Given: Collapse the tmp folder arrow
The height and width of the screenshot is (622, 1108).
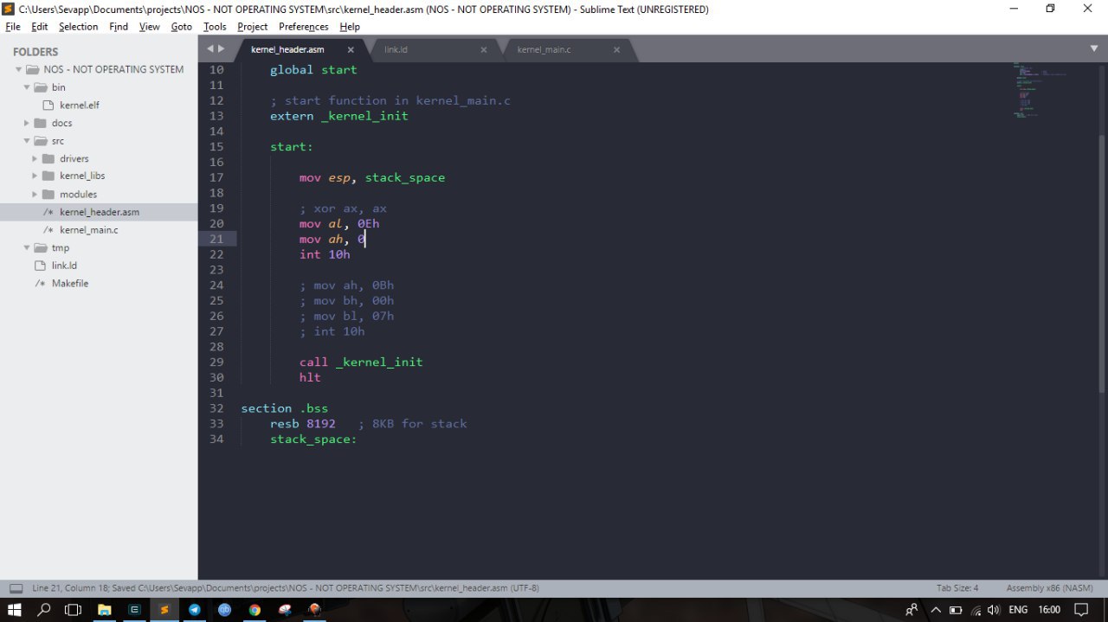Looking at the screenshot, I should pyautogui.click(x=27, y=247).
